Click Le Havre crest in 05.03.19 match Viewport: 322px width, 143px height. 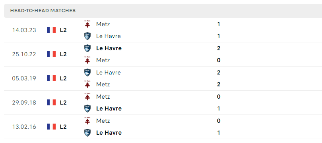pos(87,72)
